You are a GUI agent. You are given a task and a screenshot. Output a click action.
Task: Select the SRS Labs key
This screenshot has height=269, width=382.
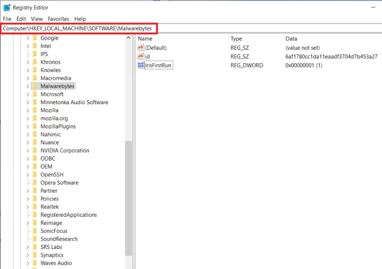(52, 247)
